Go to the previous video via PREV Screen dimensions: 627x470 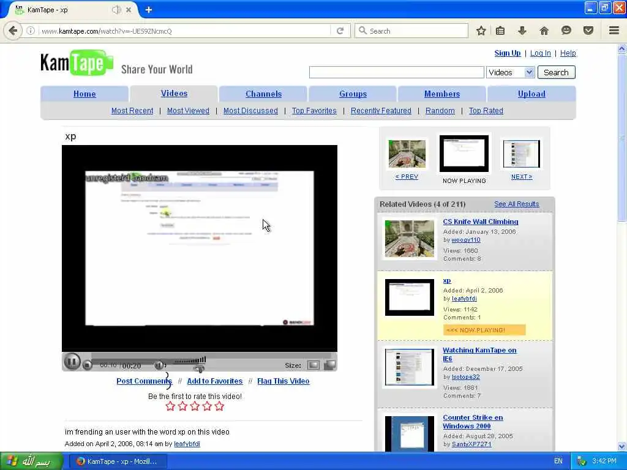click(407, 177)
